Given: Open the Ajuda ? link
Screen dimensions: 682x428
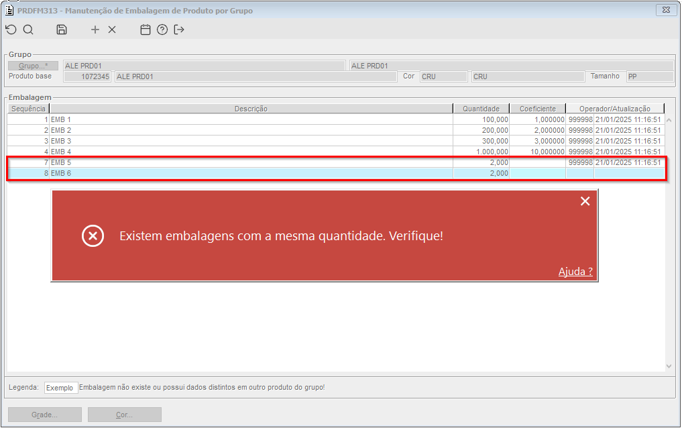Looking at the screenshot, I should pos(575,272).
